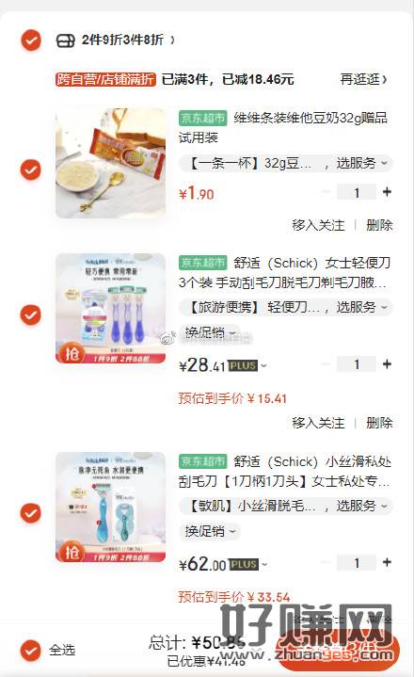Open the soy milk product thumbnail
Viewport: 414px width, 677px height.
(x=110, y=163)
